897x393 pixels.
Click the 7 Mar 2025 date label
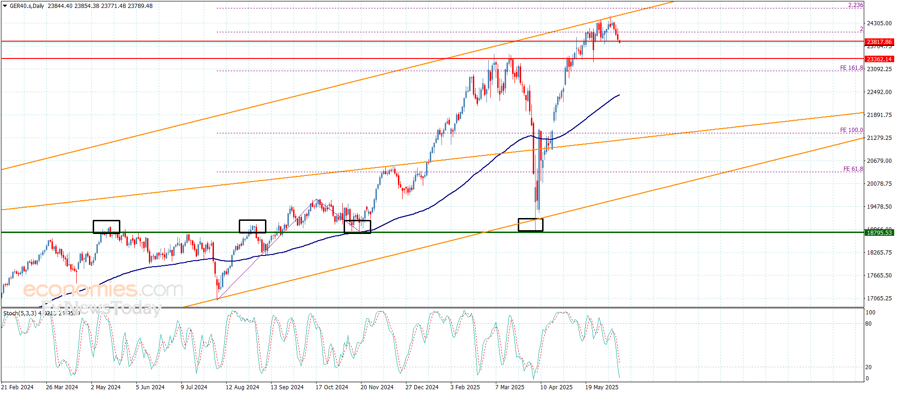(510, 387)
